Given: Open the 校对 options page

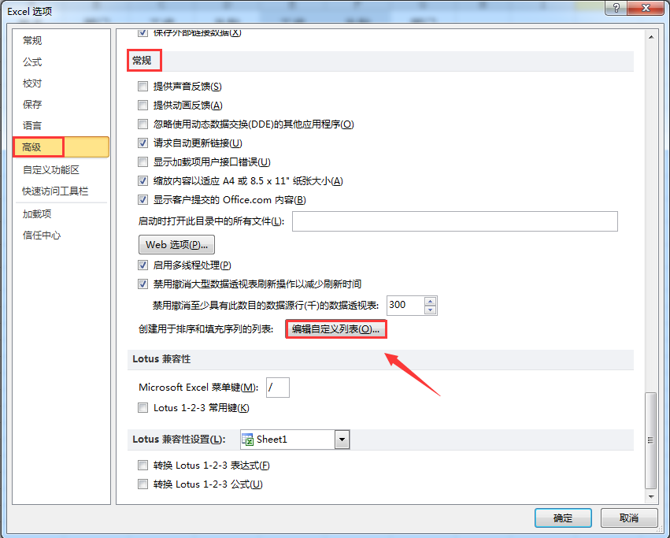Looking at the screenshot, I should (32, 83).
